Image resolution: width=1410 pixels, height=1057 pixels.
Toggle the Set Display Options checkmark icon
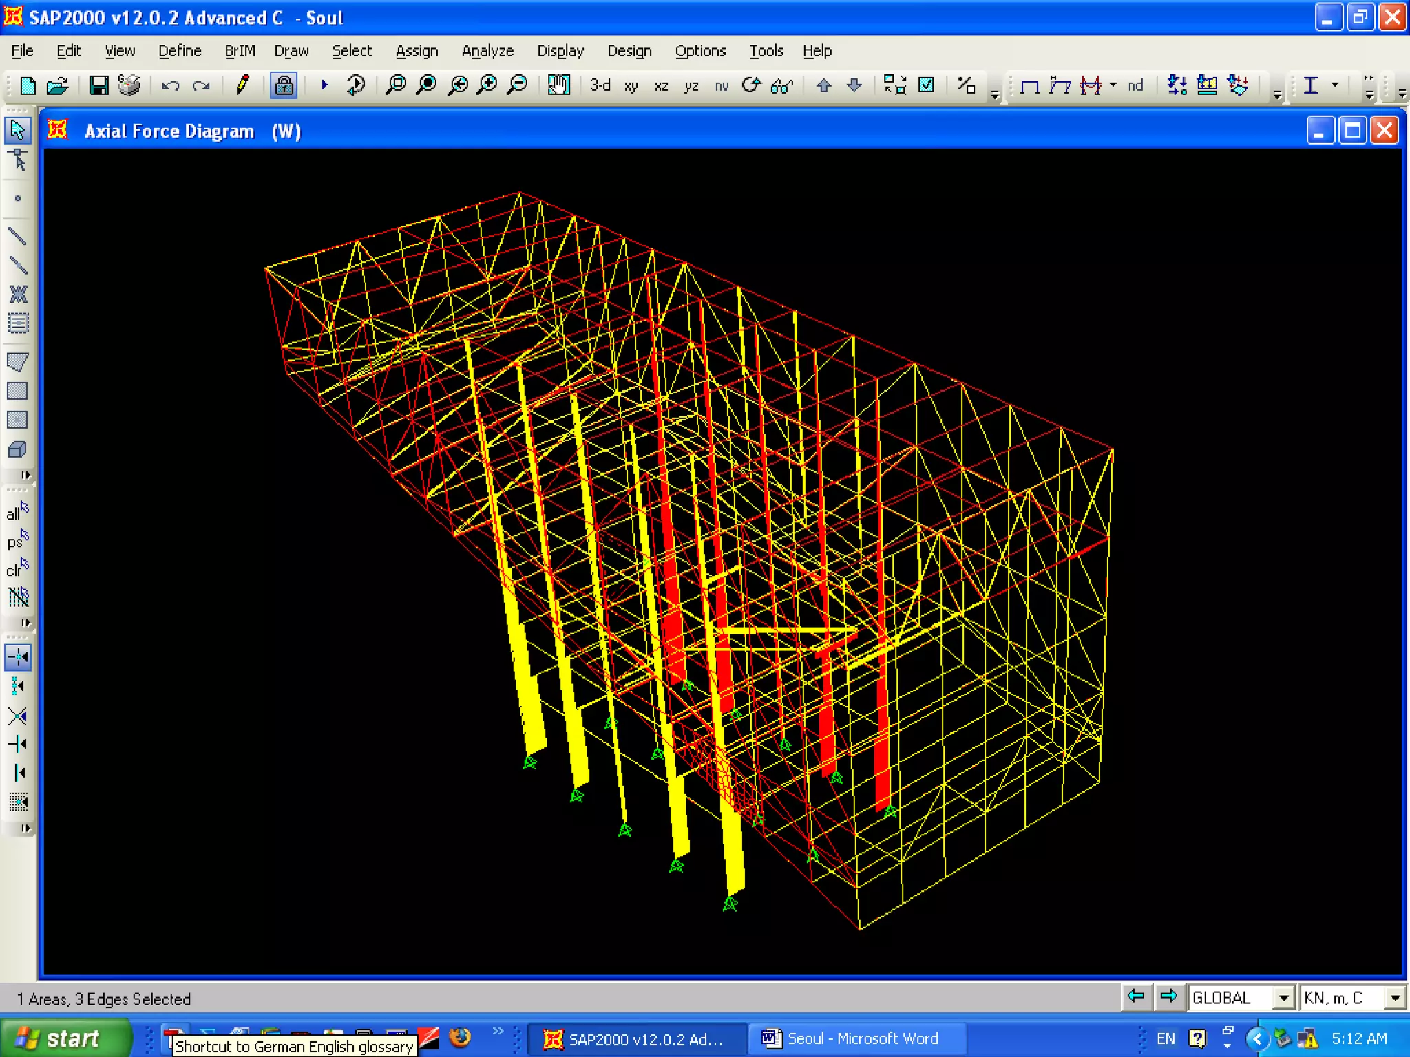pos(927,85)
